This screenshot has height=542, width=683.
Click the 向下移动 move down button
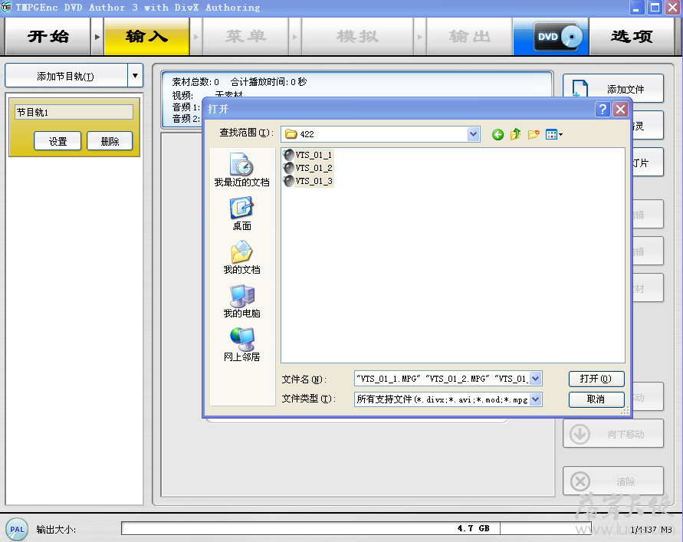tap(613, 434)
